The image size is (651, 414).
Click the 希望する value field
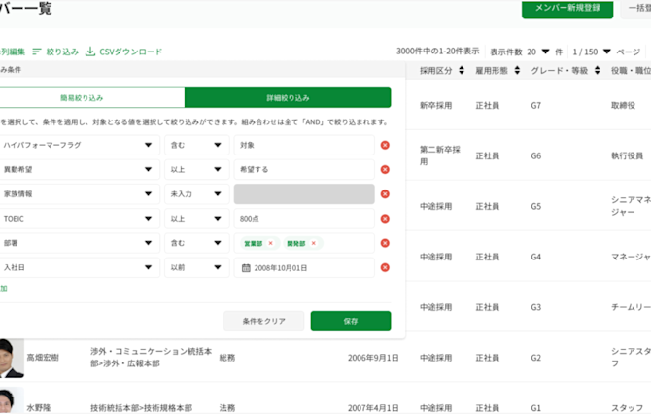pos(304,169)
